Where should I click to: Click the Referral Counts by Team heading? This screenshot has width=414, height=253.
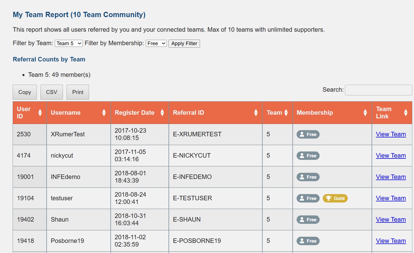pyautogui.click(x=49, y=59)
